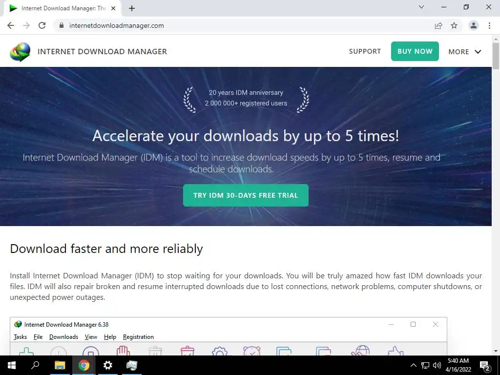
Task: Bookmark this page with star icon
Action: click(454, 25)
